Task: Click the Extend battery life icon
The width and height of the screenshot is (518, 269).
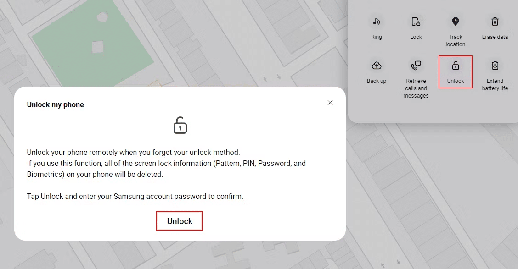Action: point(495,65)
